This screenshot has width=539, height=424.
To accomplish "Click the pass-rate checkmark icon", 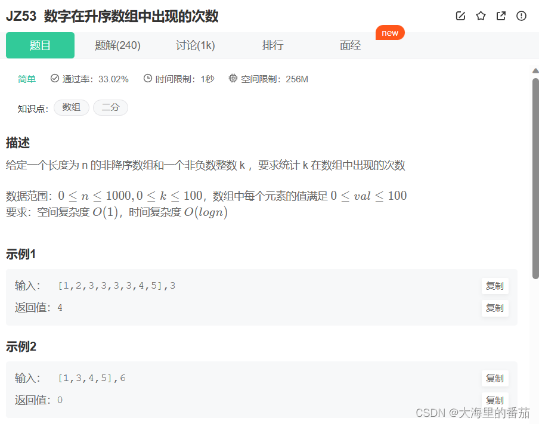I will [x=55, y=78].
